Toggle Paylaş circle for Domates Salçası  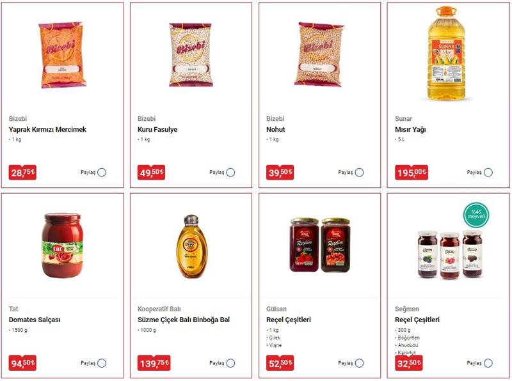(102, 363)
